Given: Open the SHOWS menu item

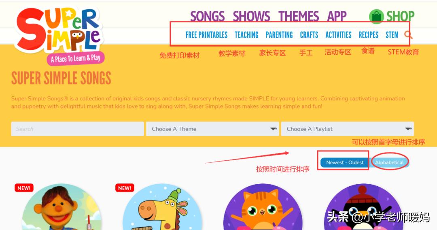Looking at the screenshot, I should (x=251, y=16).
